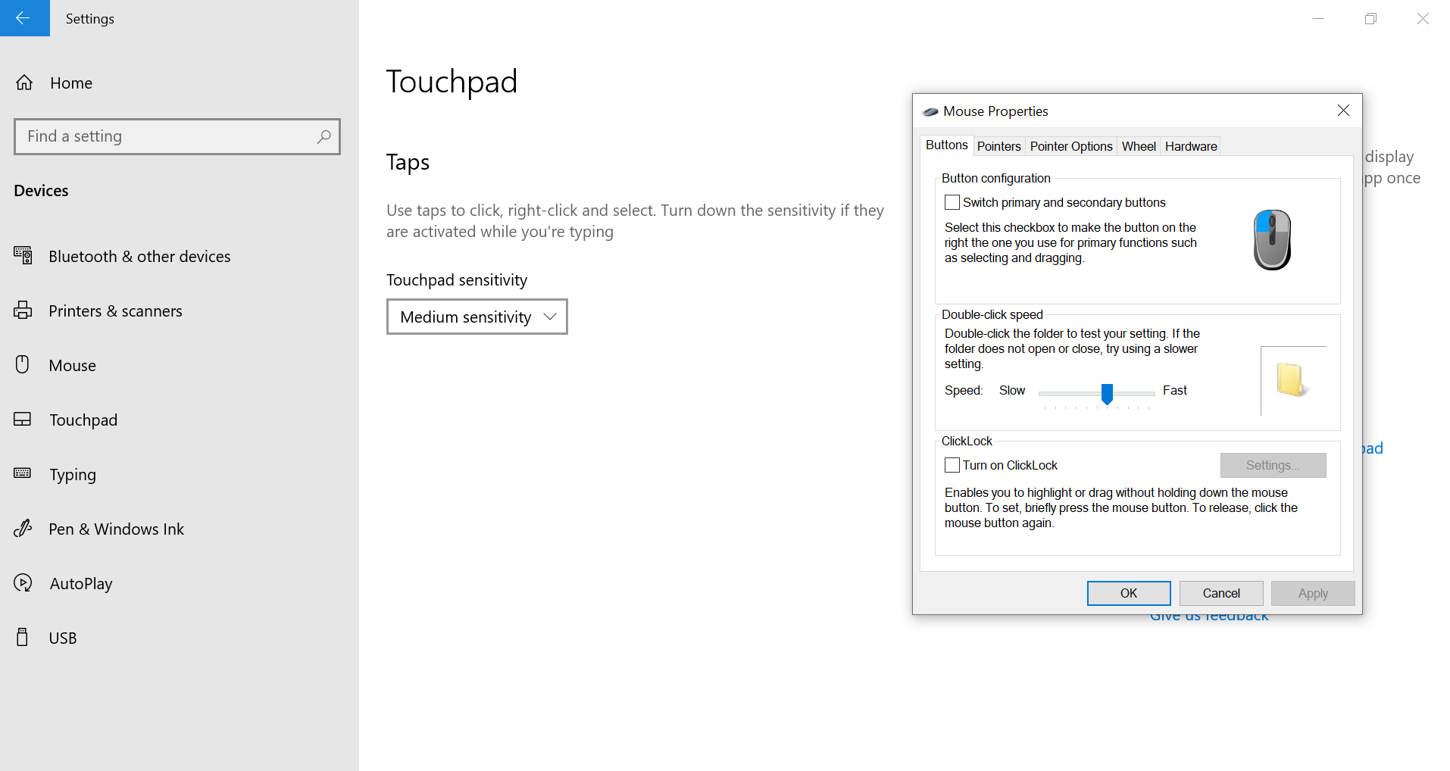Click the back arrow in Settings
Screen dimensions: 1450x771
click(23, 18)
